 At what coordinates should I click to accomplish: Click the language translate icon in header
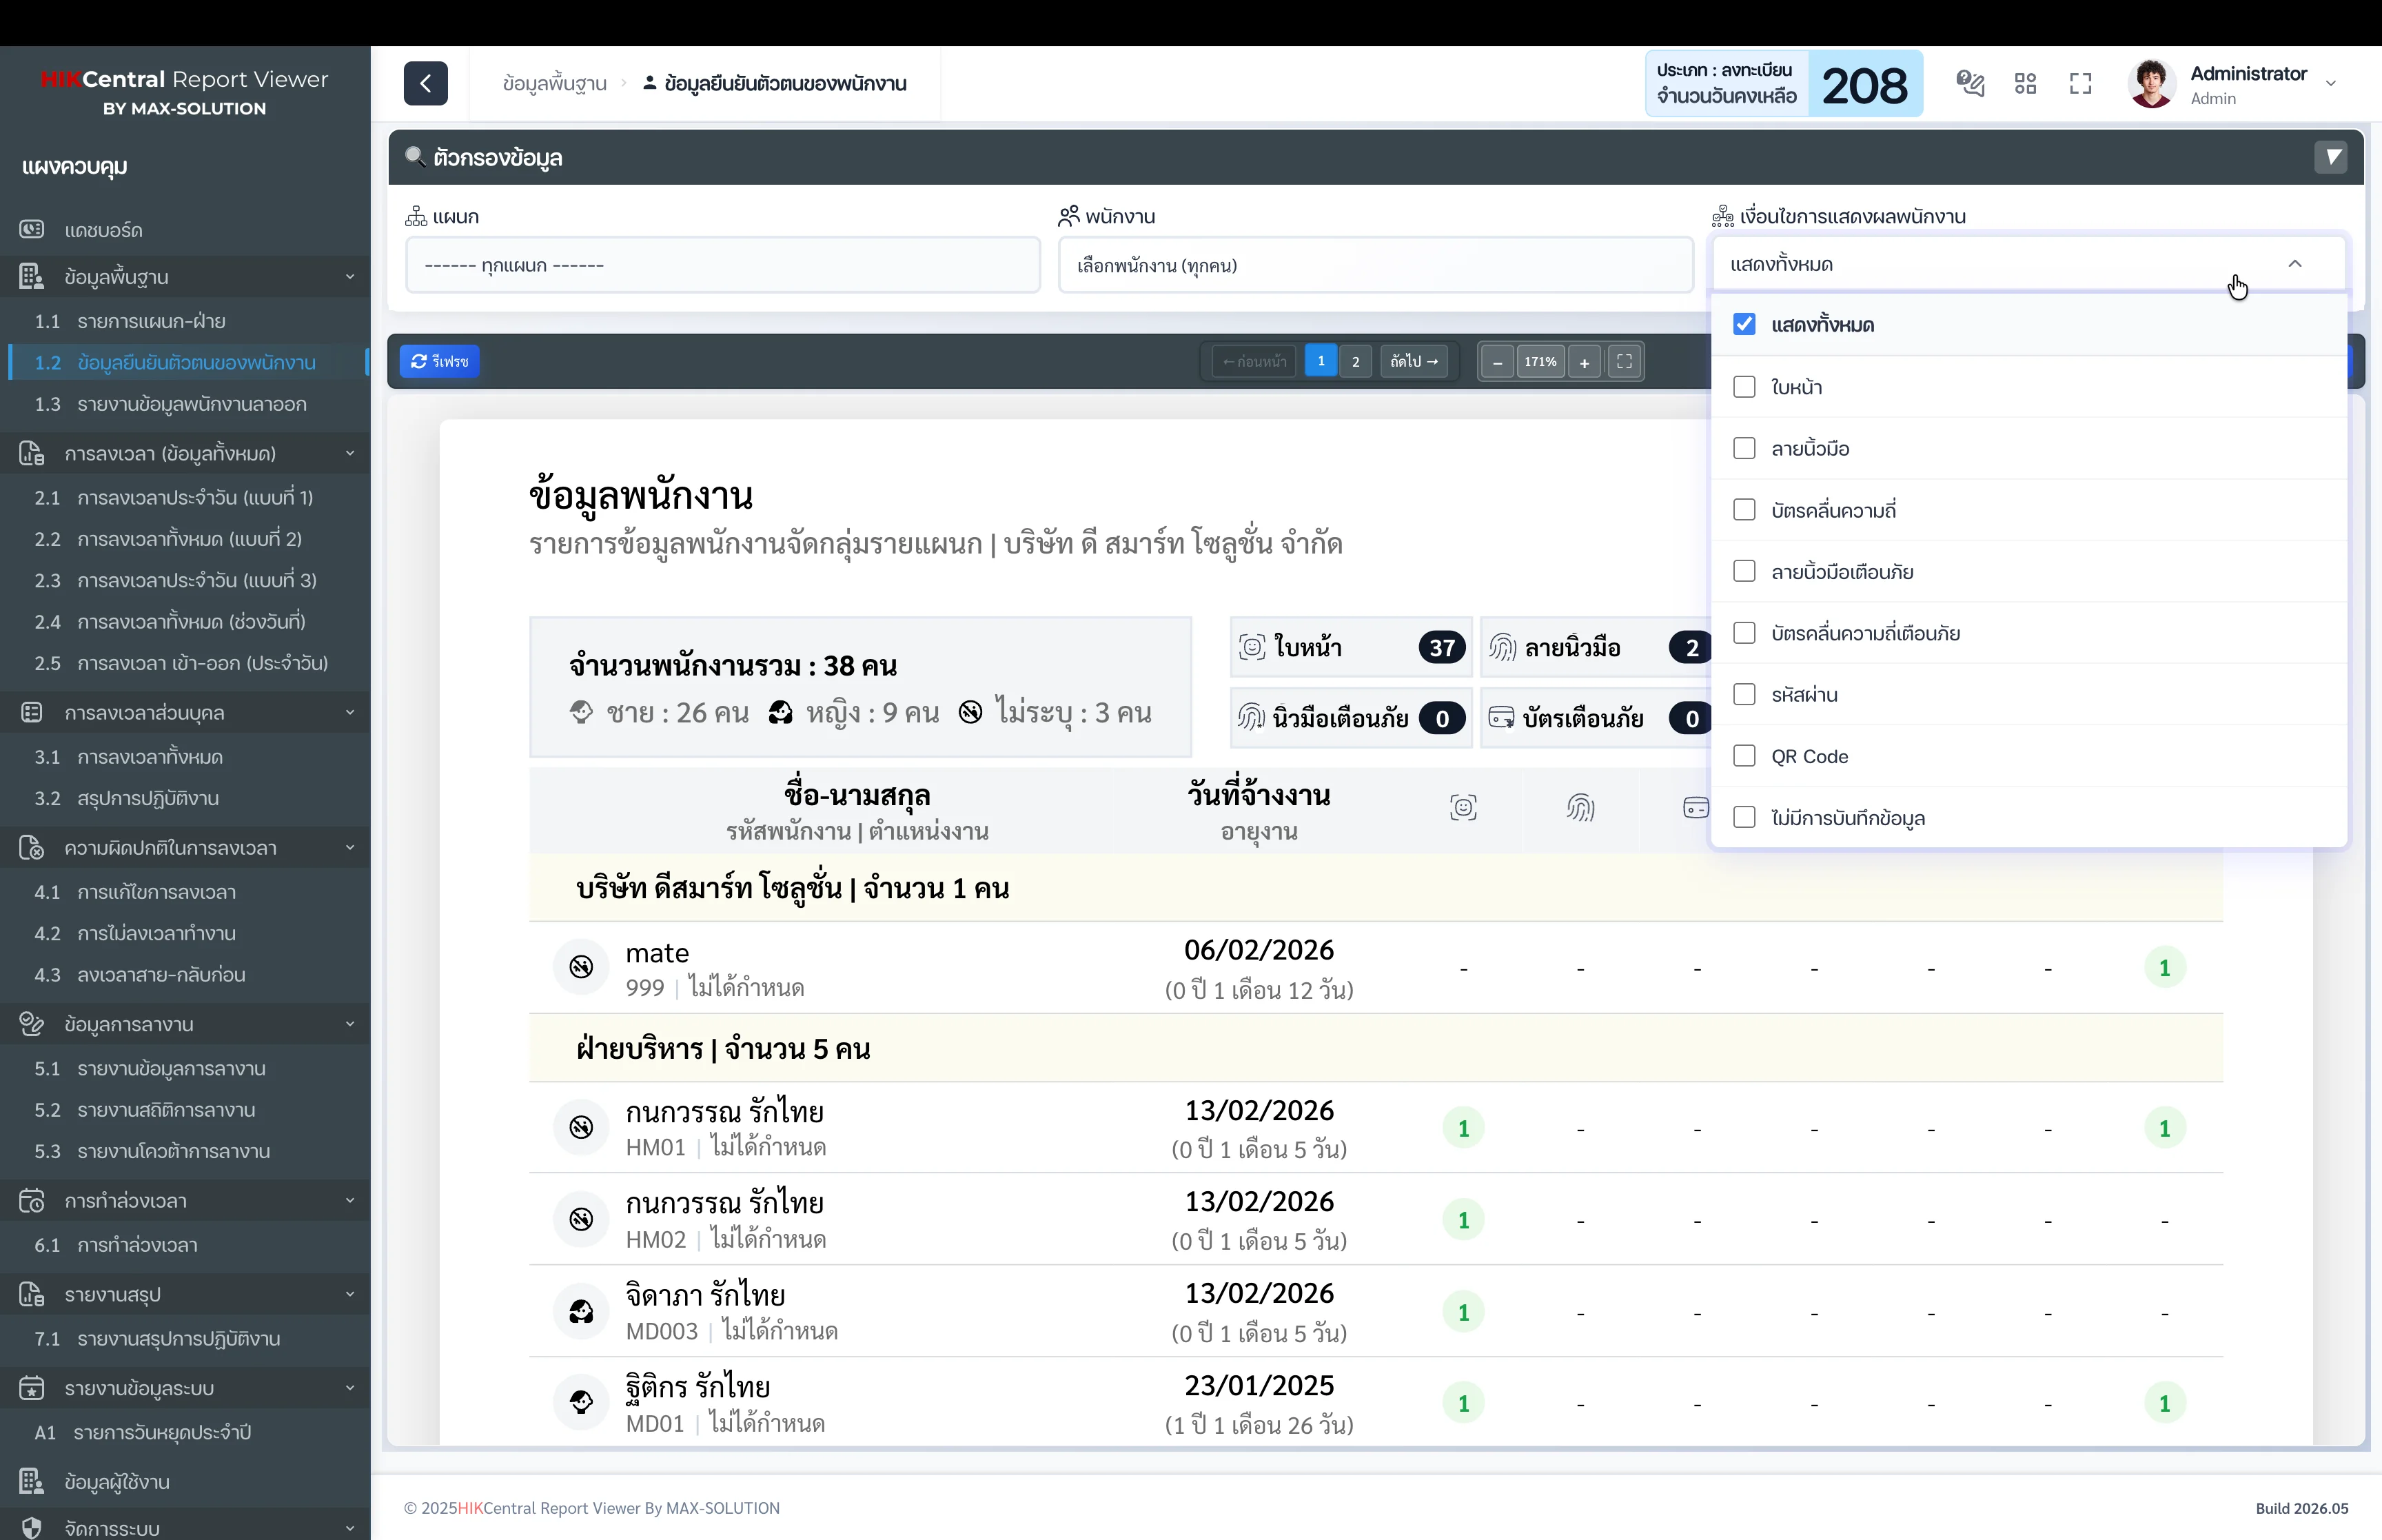pos(1969,83)
